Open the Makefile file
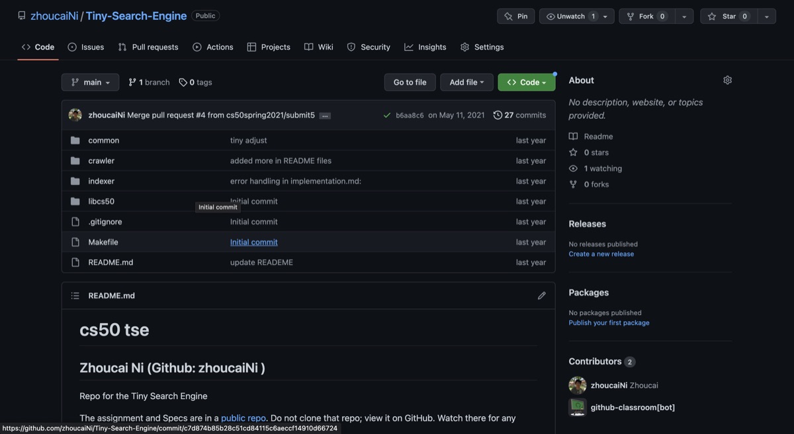This screenshot has height=434, width=794. pos(103,242)
